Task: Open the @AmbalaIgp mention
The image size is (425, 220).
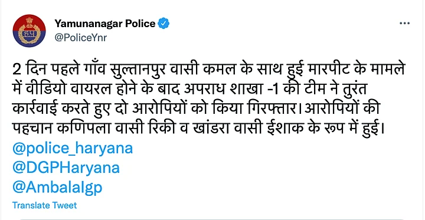Action: pos(57,188)
